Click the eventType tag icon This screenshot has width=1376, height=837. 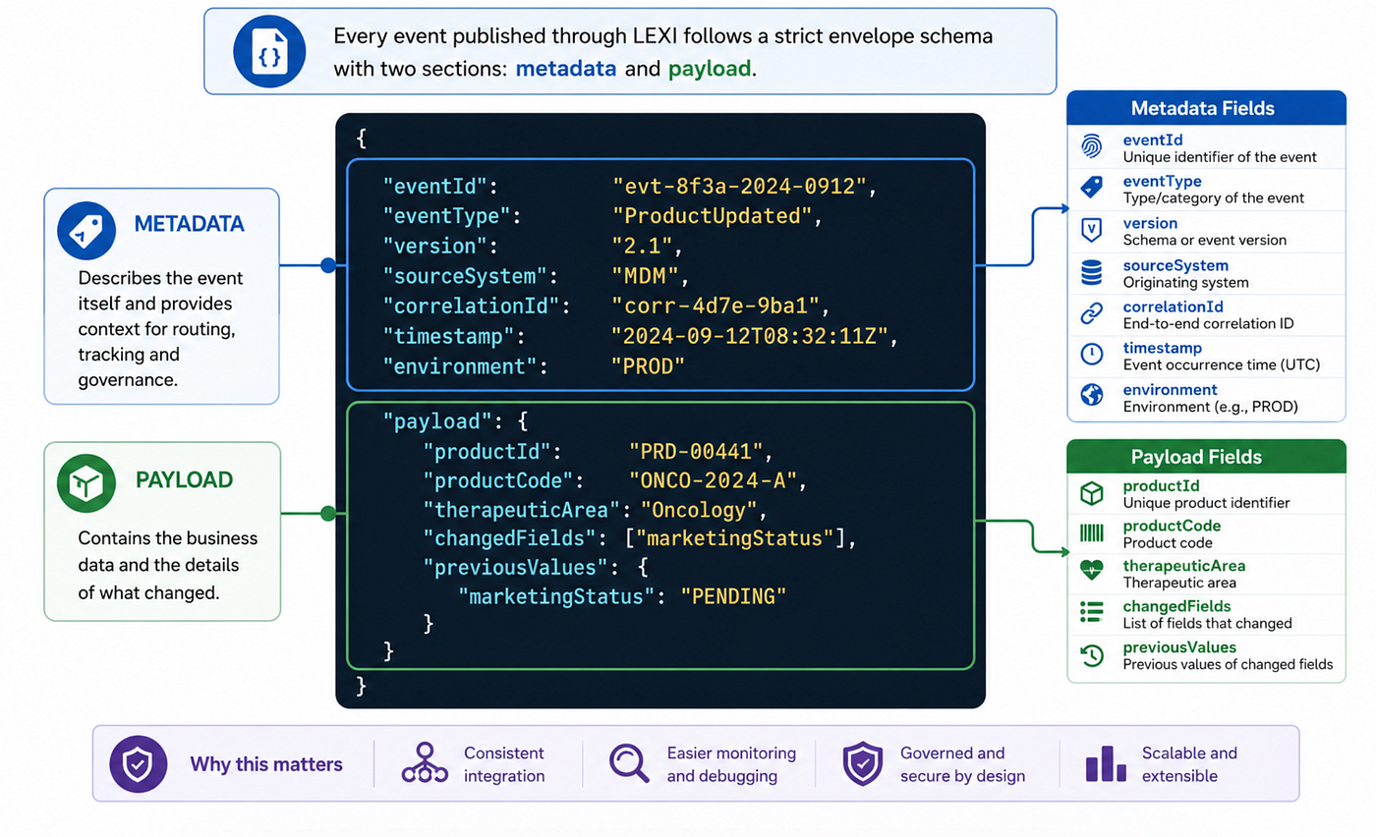point(1091,188)
